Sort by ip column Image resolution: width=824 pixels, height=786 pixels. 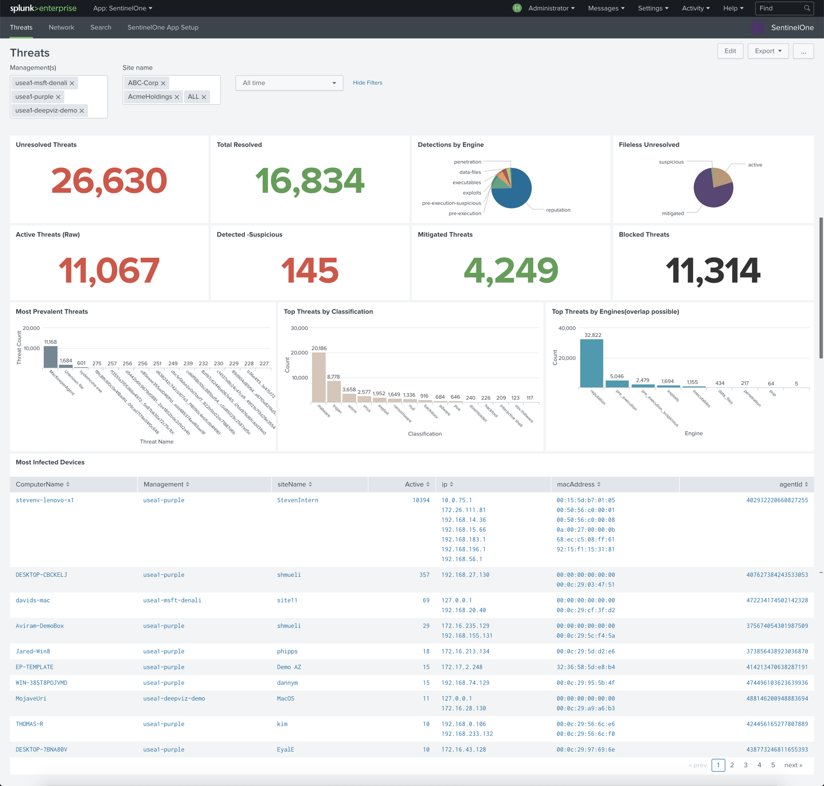(x=447, y=484)
